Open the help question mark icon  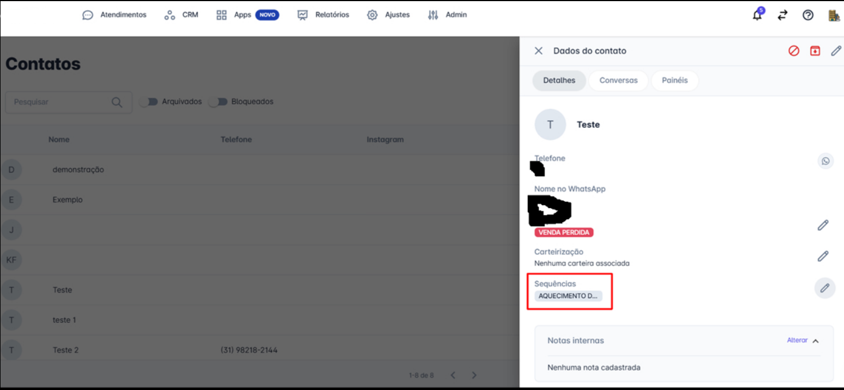[x=808, y=15]
